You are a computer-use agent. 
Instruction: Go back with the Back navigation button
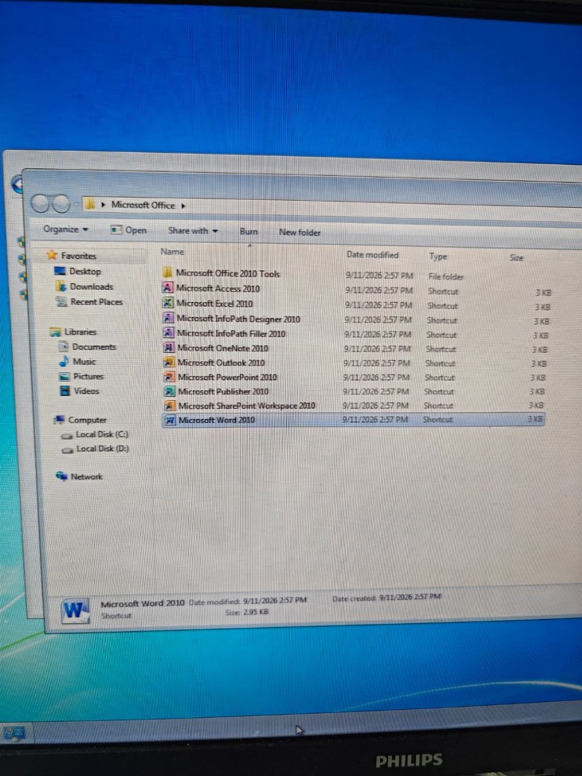tap(41, 204)
